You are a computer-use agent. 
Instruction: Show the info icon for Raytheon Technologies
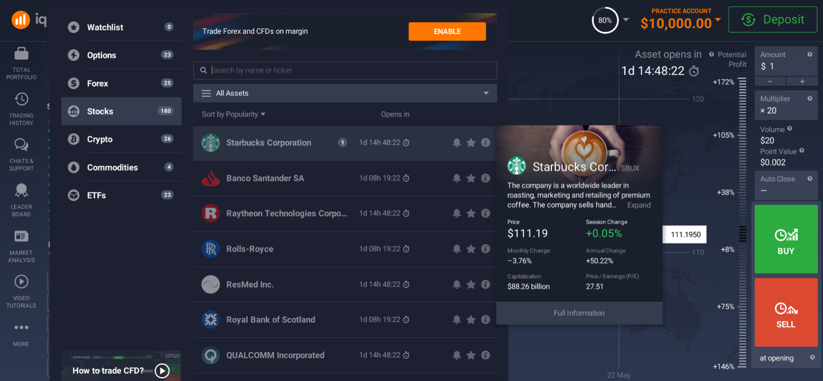point(485,213)
